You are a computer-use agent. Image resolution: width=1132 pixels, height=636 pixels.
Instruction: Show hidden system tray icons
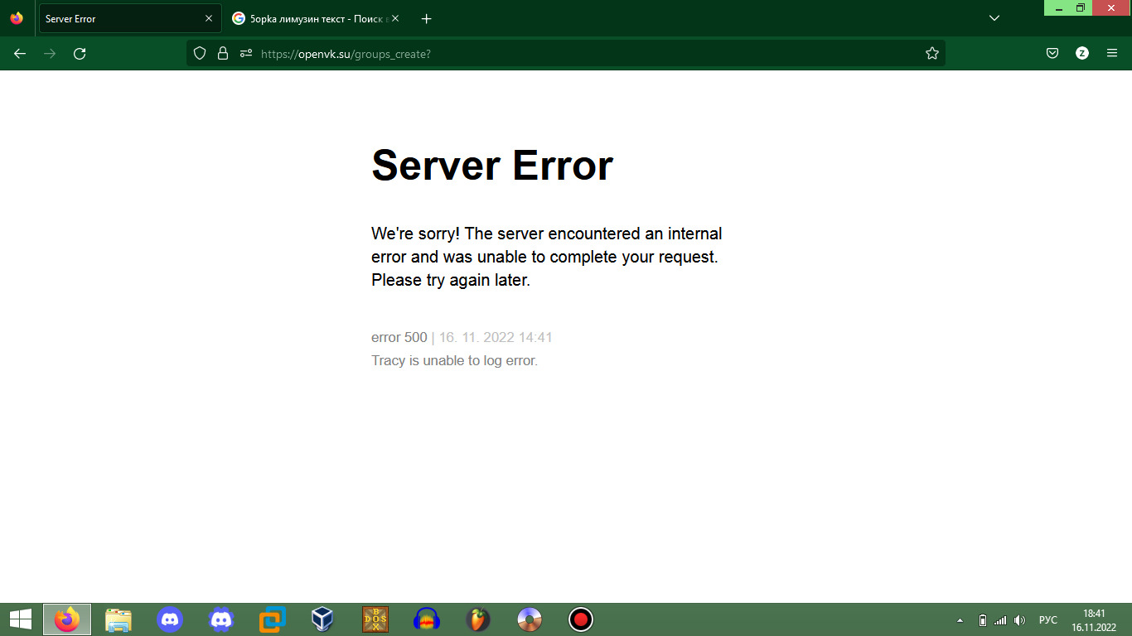pos(960,619)
